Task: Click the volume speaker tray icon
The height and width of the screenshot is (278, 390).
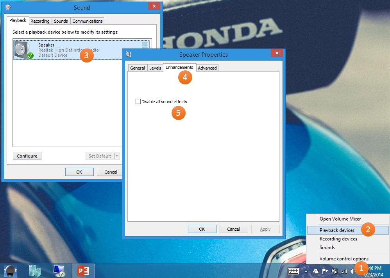Action: (352, 271)
